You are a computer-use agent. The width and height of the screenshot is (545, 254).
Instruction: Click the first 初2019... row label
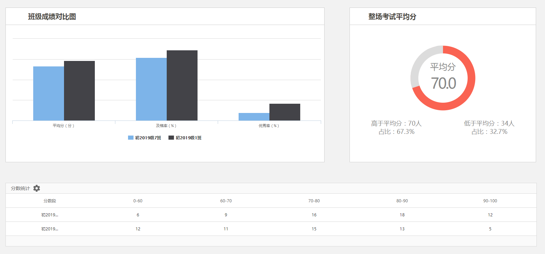[50, 215]
